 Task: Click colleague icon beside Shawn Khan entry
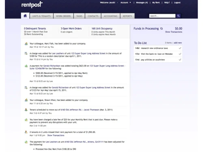pos(26,100)
